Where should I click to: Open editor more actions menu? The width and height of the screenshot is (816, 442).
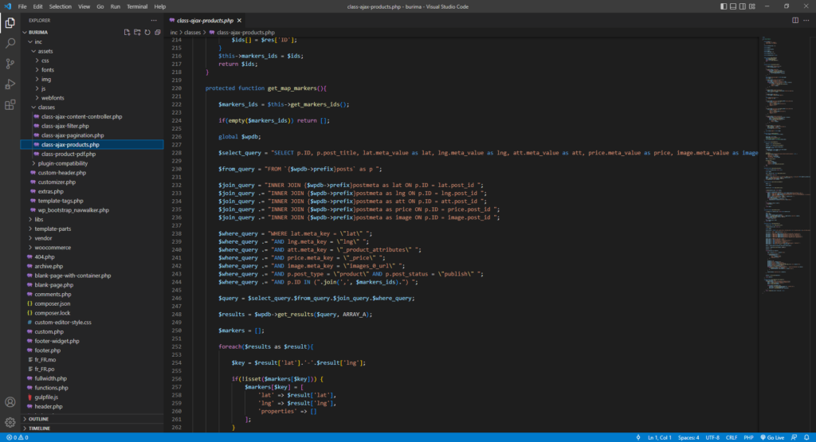(806, 20)
